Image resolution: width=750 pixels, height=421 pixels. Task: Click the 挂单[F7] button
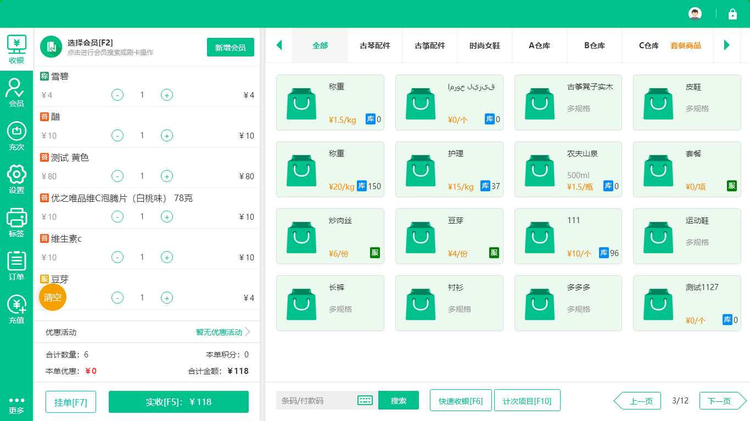point(71,402)
